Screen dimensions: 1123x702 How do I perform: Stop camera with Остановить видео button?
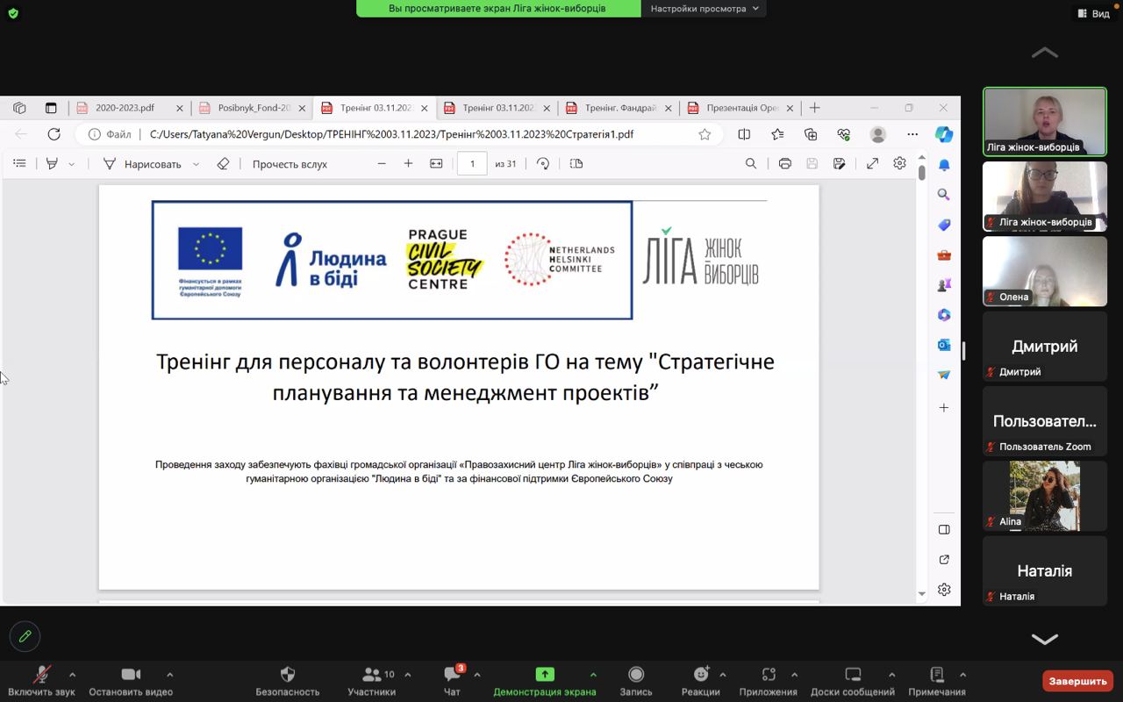pos(131,680)
